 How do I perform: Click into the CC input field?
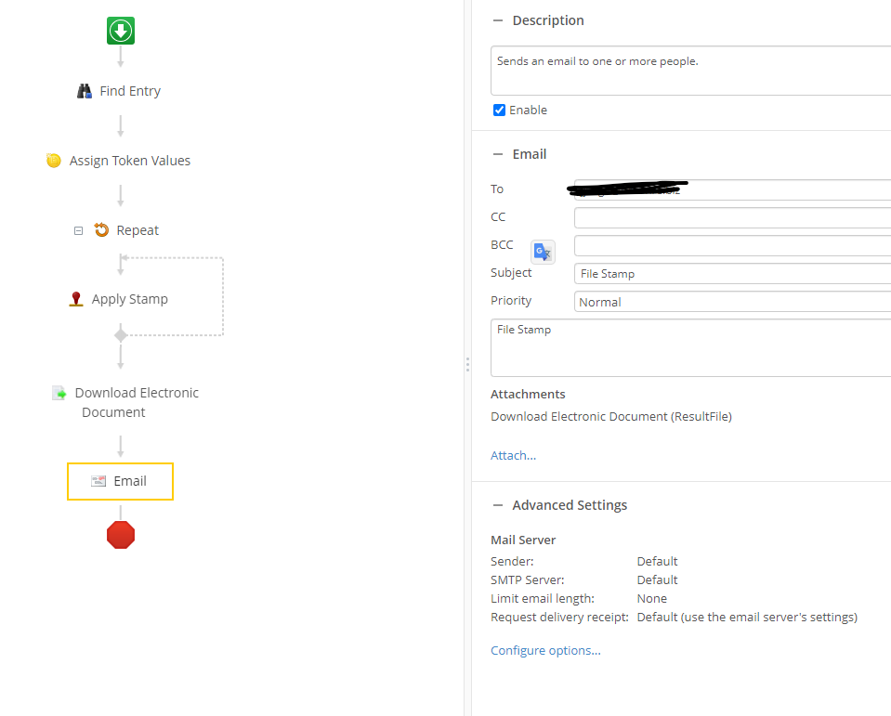click(x=732, y=218)
